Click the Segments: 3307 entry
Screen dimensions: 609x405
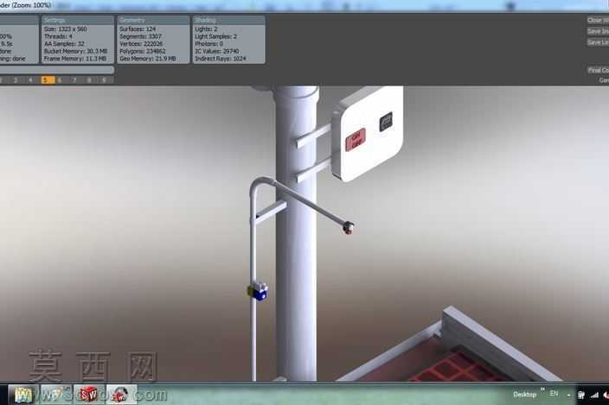[140, 36]
